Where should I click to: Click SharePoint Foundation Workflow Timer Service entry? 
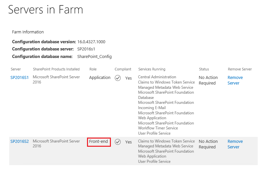pos(166,125)
